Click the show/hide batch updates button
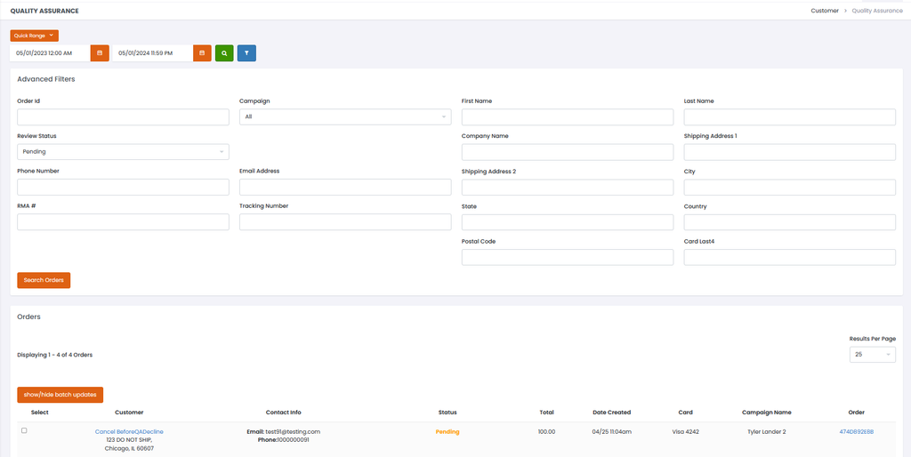The image size is (911, 457). point(60,395)
